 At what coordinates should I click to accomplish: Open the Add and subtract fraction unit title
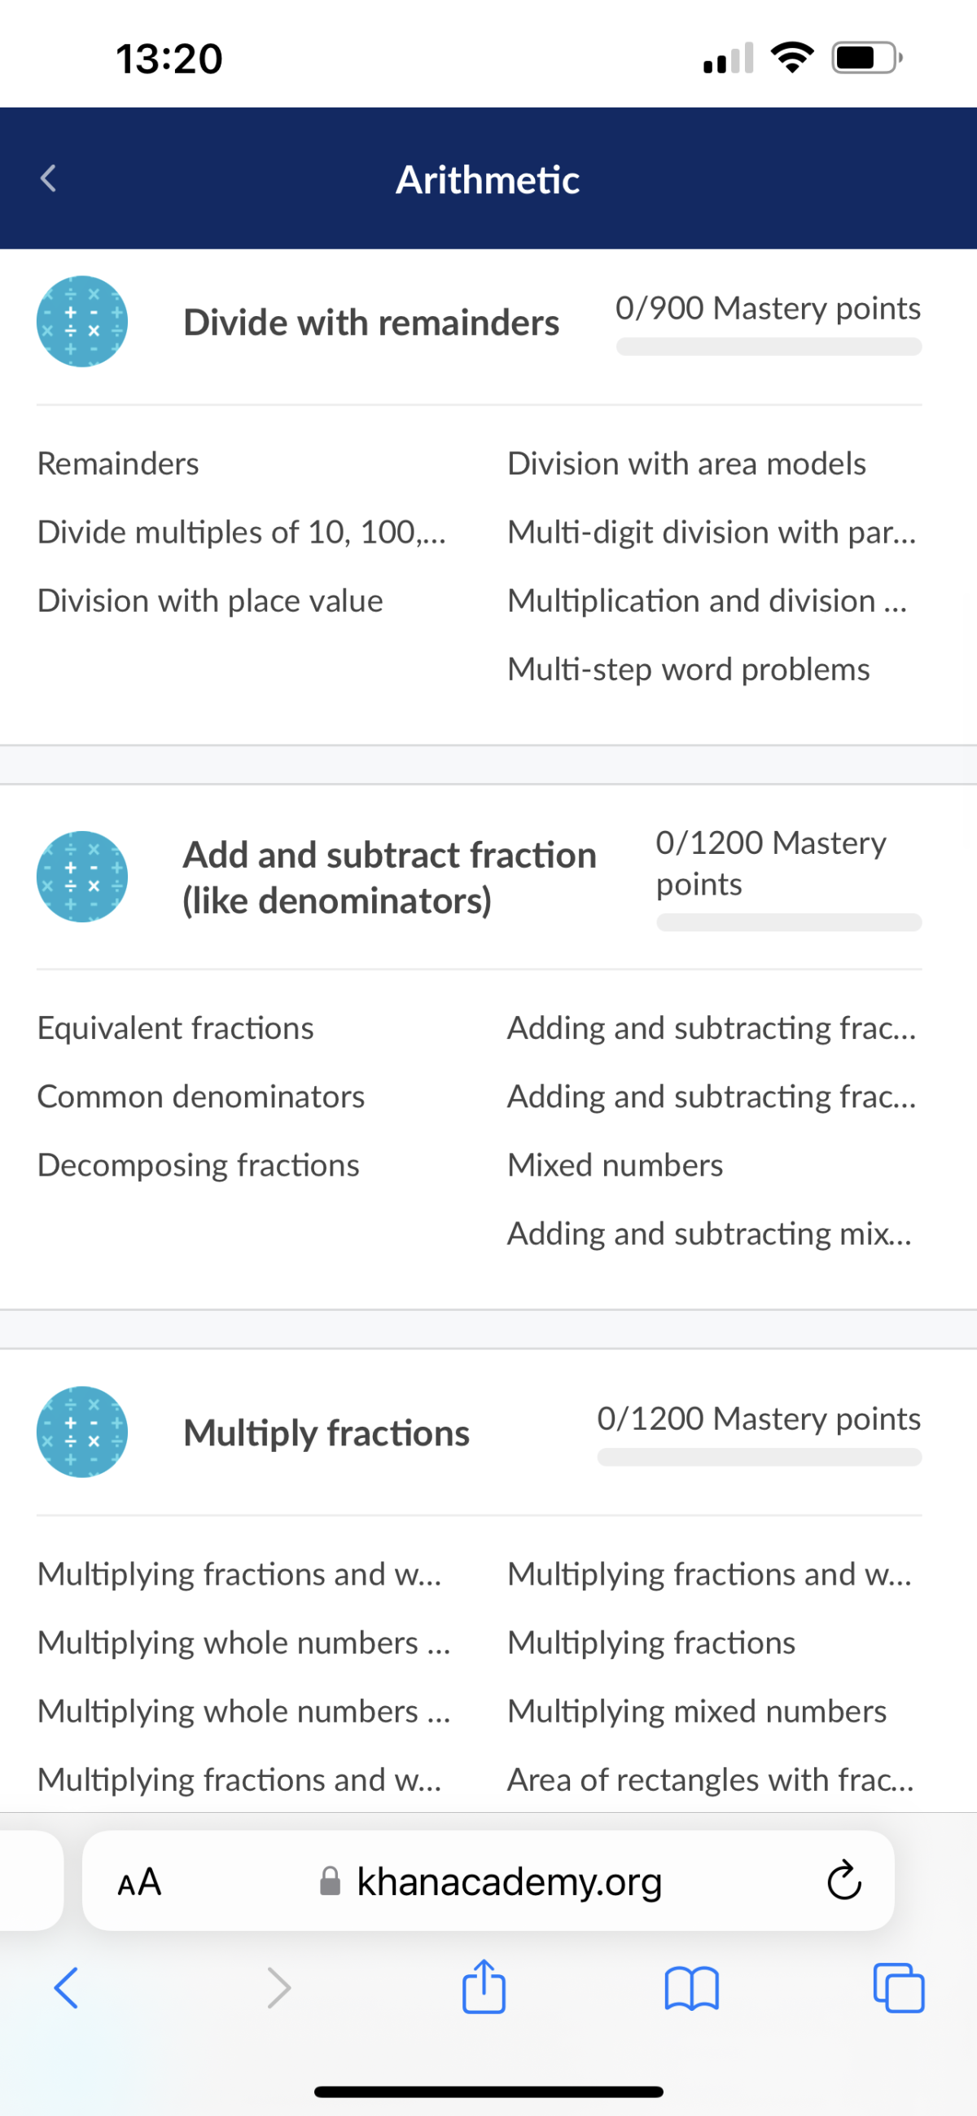tap(389, 878)
